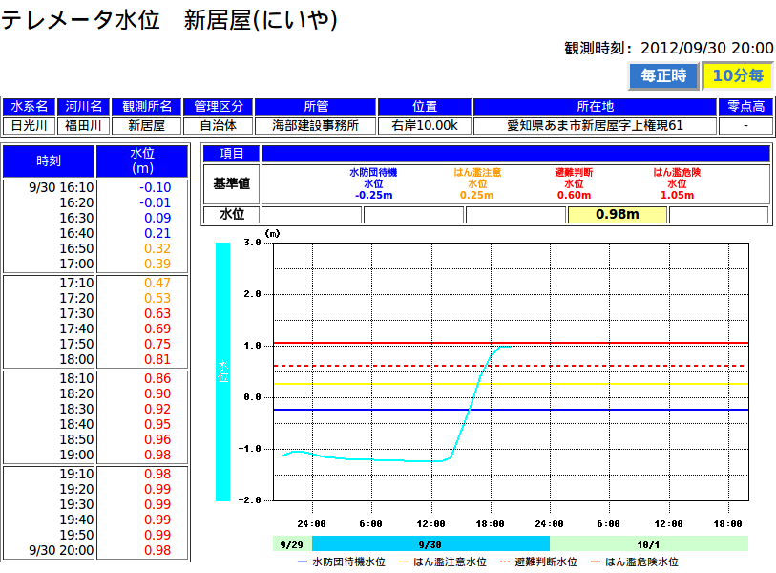Click the 河川名 header cell
Image resolution: width=776 pixels, height=573 pixels.
[82, 107]
